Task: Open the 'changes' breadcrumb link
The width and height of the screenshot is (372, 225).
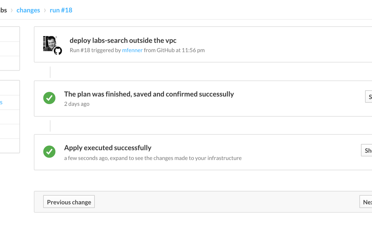Action: [x=28, y=10]
